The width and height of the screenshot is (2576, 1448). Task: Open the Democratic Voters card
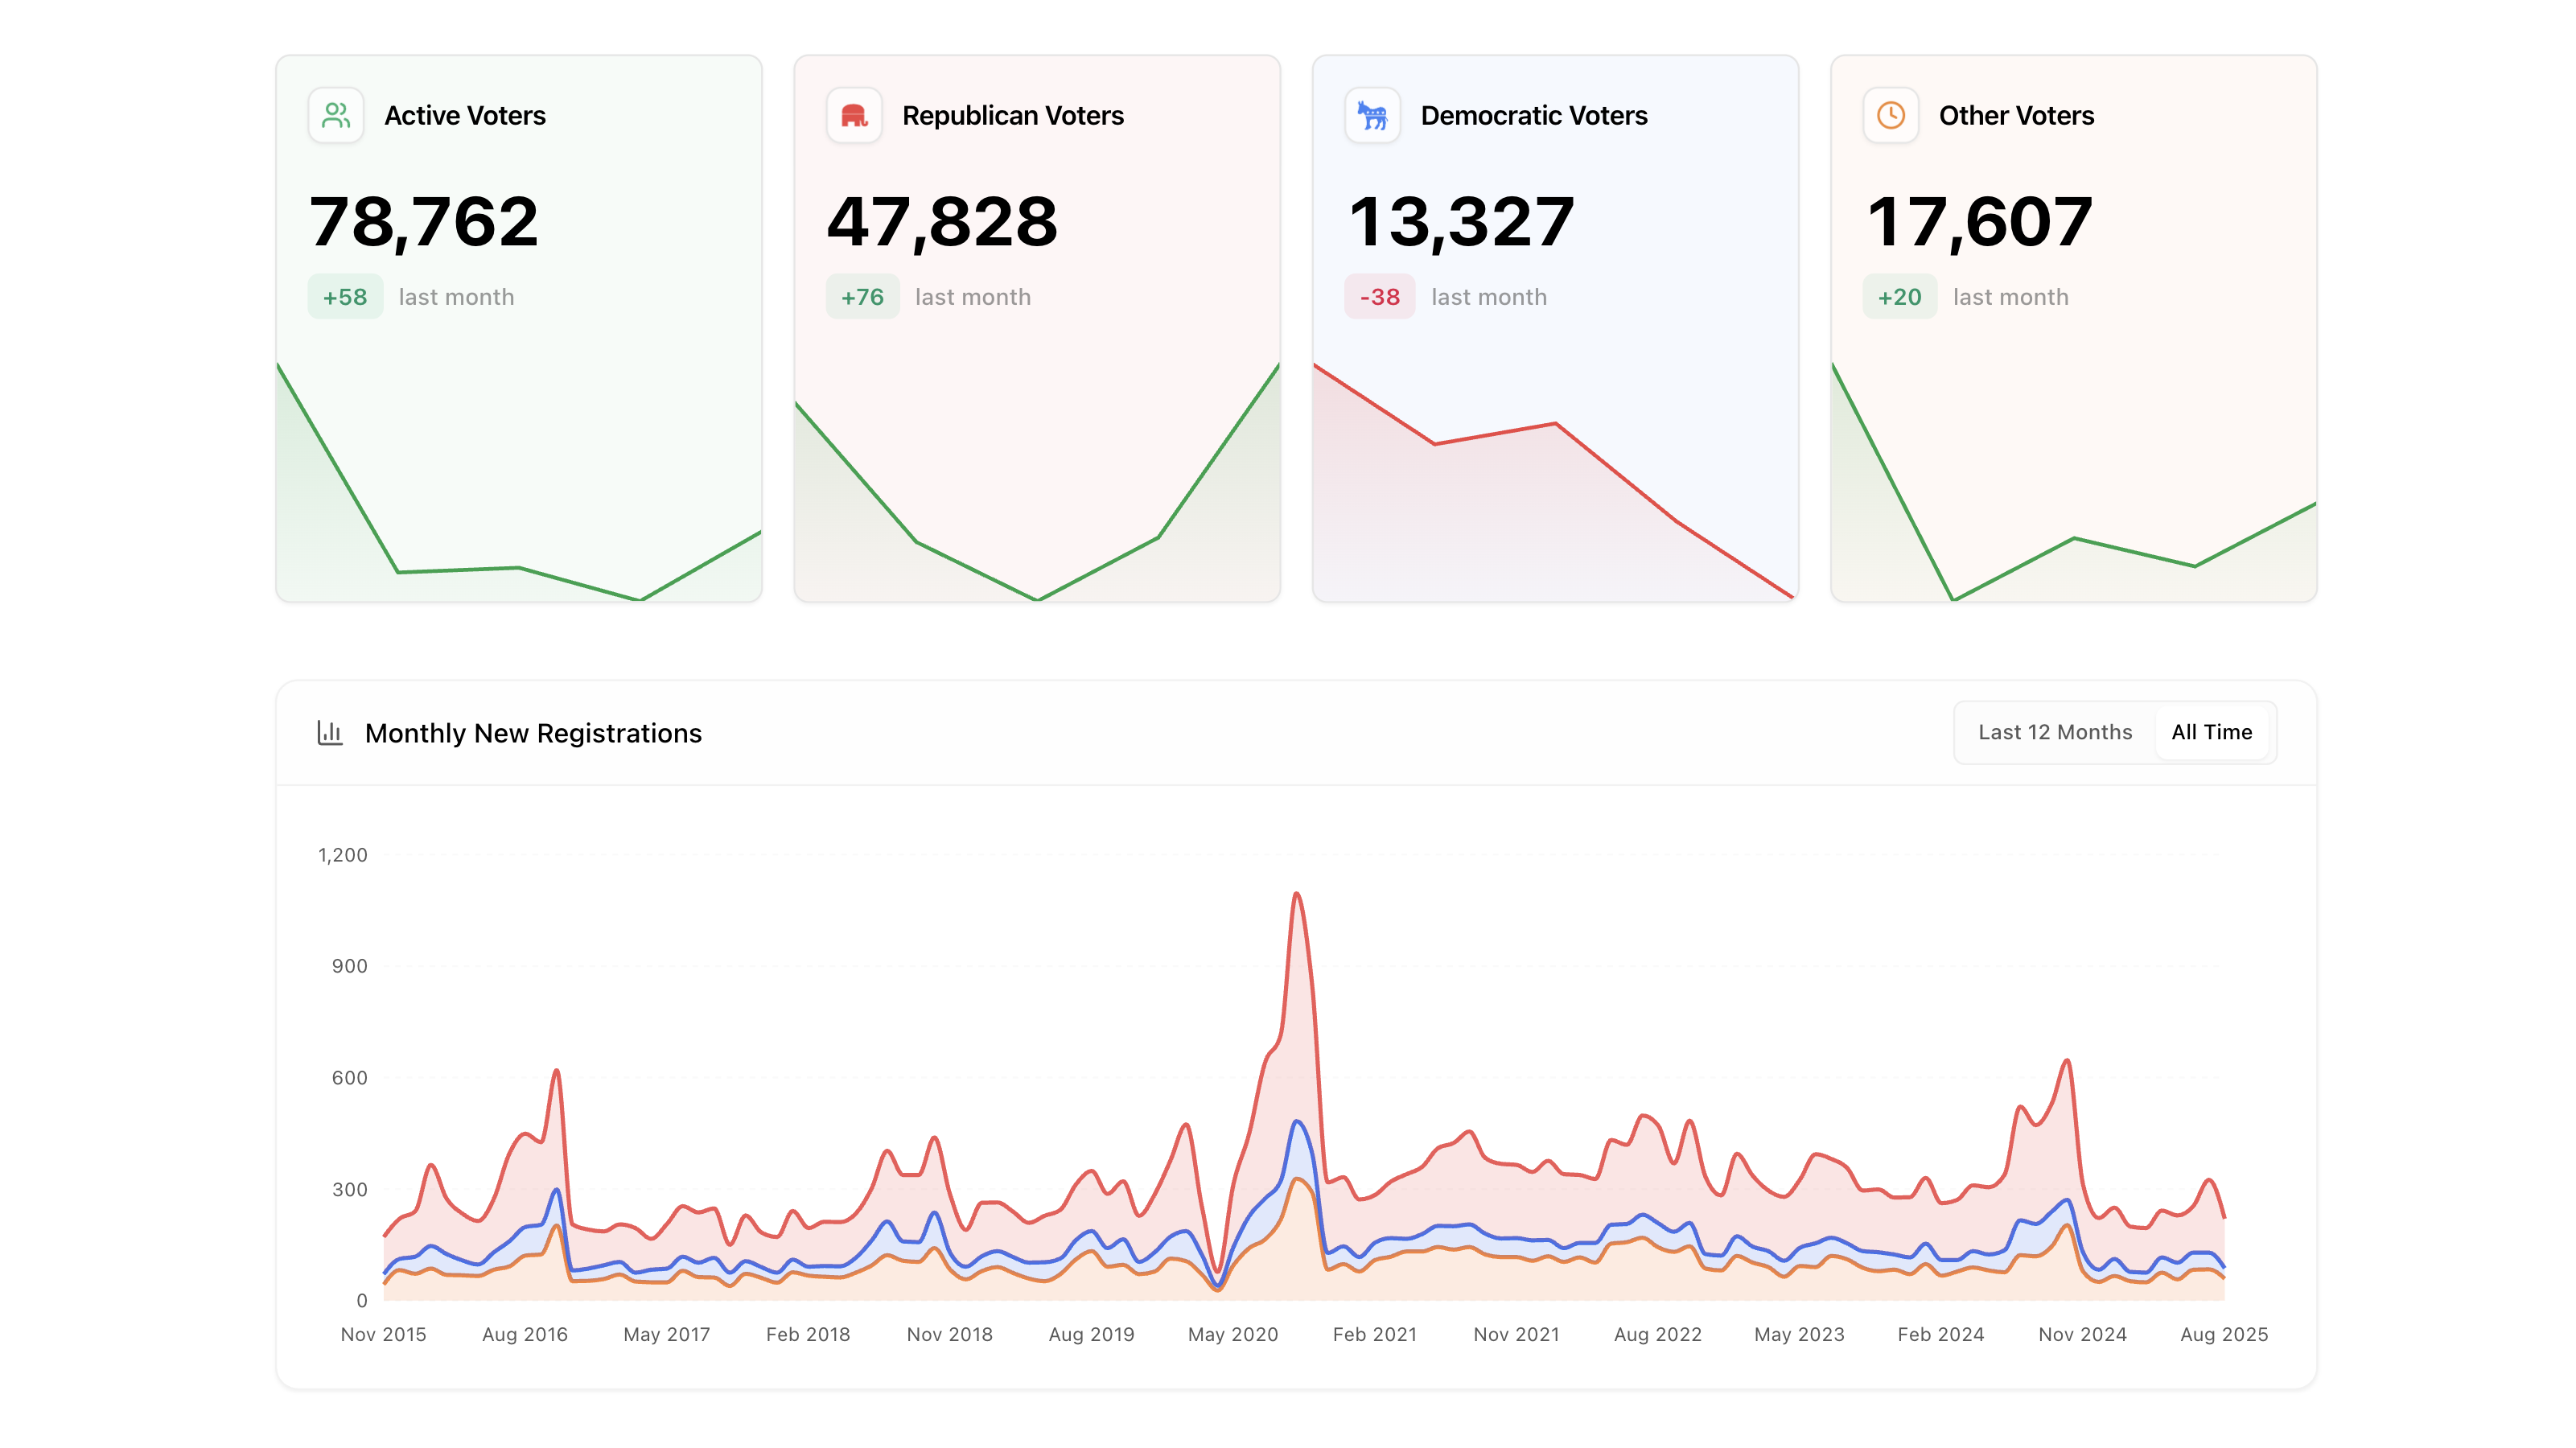tap(1534, 115)
